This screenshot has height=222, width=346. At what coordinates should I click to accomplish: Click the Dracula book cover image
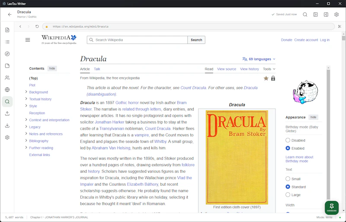[237, 157]
